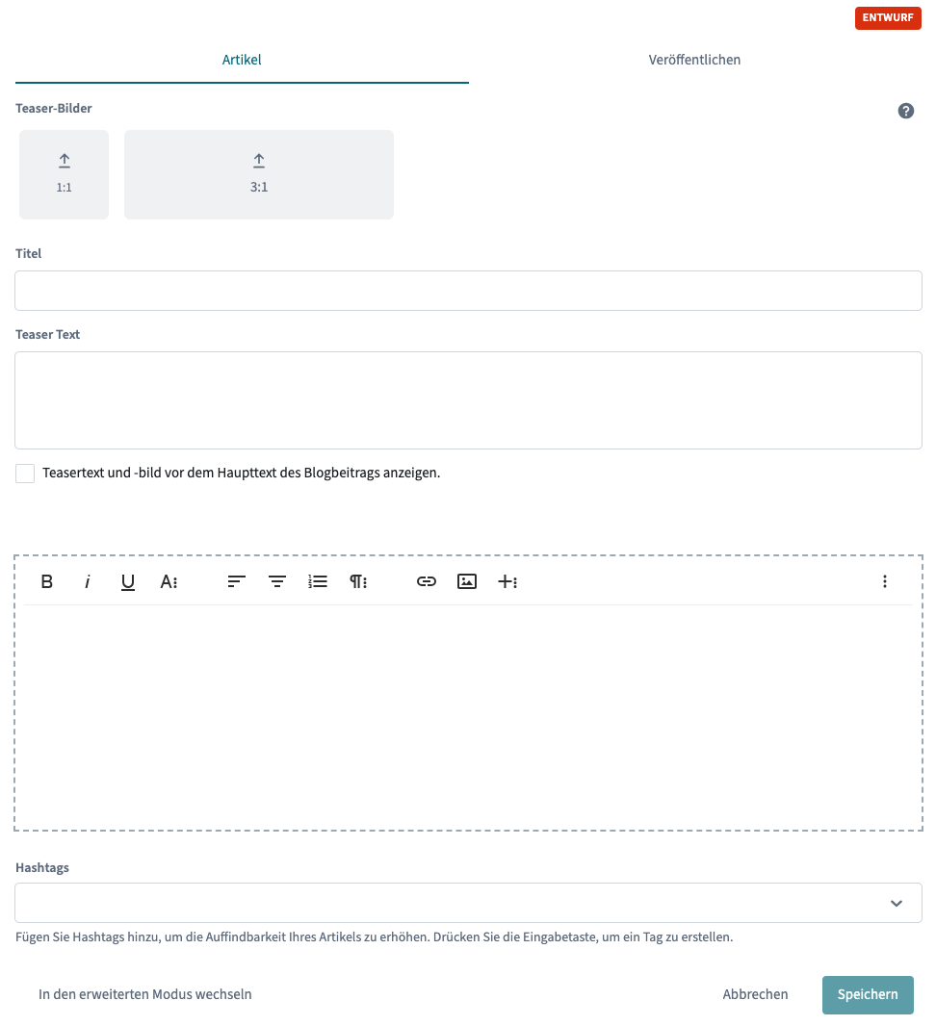
Task: Apply italic formatting in editor
Action: click(88, 581)
